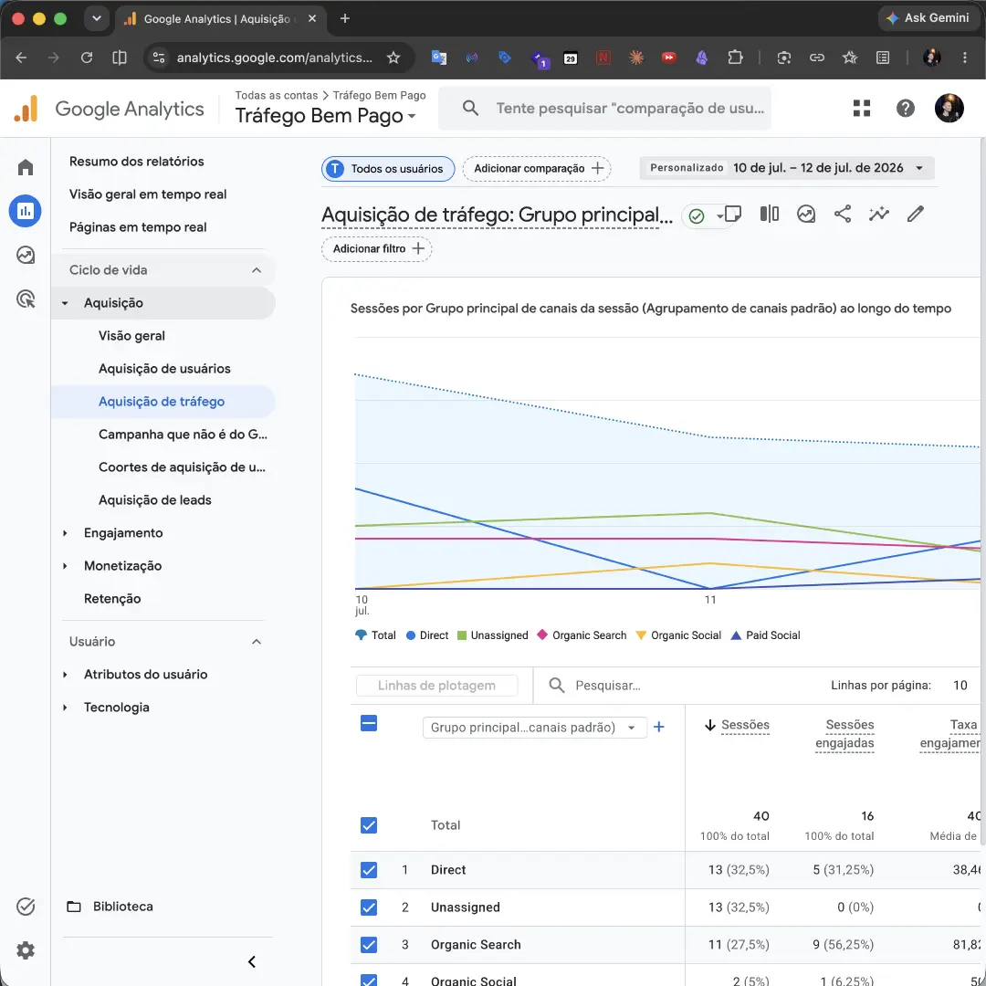Collapse the Aquisição tree item
The height and width of the screenshot is (986, 986).
point(65,303)
